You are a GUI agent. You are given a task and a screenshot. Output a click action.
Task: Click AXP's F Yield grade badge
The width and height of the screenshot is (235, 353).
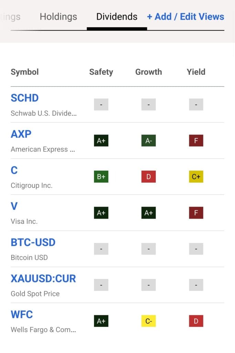tap(196, 141)
